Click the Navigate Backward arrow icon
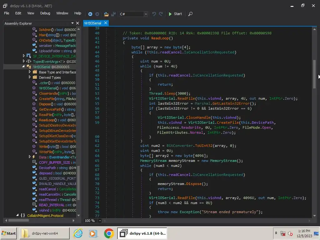 pyautogui.click(x=90, y=14)
